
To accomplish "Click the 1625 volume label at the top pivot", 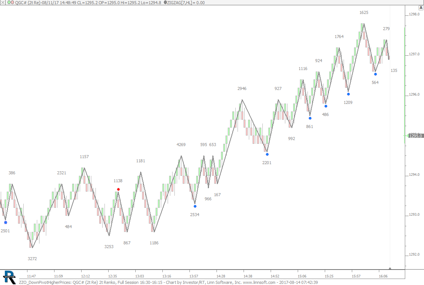I will click(x=364, y=12).
